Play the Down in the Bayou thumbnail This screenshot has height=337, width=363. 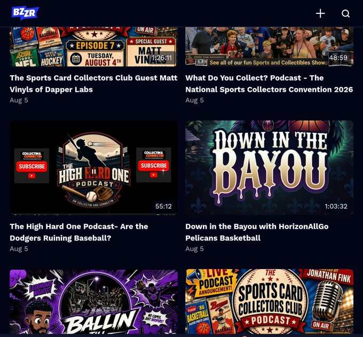pyautogui.click(x=269, y=168)
